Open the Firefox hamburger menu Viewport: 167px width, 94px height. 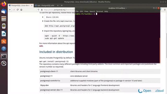click(165, 10)
